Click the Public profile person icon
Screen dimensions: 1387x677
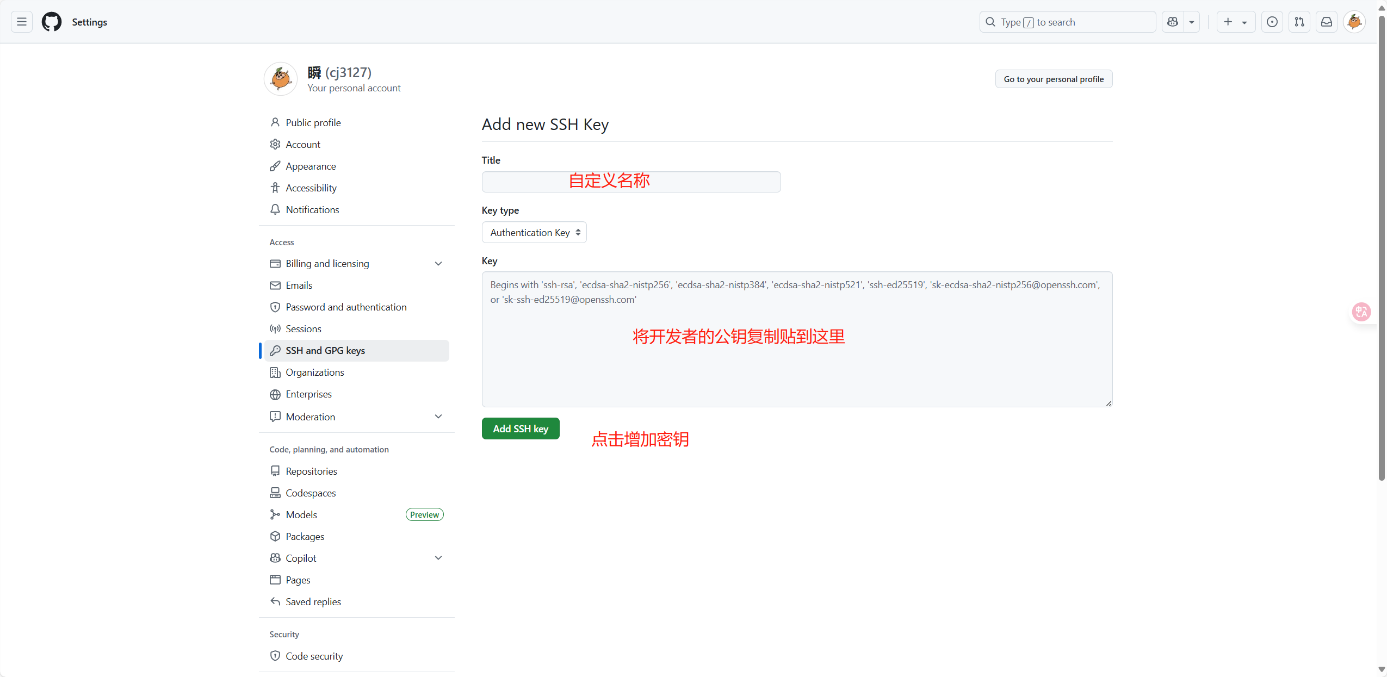pos(275,122)
